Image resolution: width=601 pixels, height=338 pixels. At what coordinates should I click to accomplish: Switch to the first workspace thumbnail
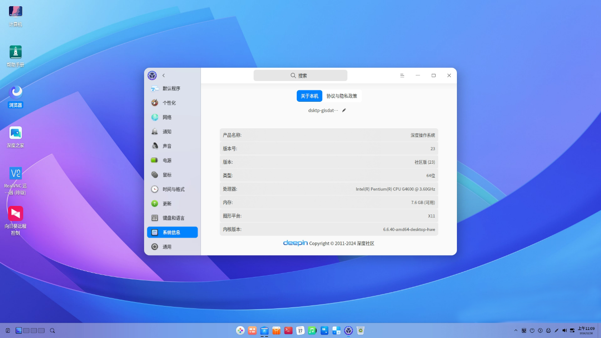19,330
